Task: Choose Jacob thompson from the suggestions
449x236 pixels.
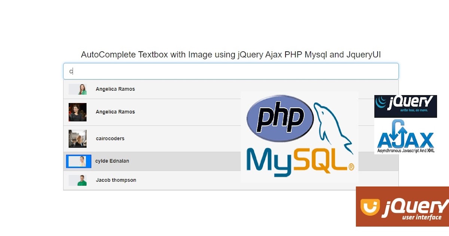Action: tap(150, 180)
